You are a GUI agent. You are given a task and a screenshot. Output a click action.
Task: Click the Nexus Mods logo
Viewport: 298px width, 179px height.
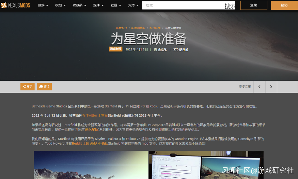pos(16,5)
